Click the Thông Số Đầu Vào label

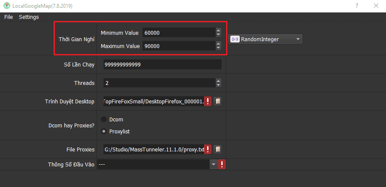point(71,164)
